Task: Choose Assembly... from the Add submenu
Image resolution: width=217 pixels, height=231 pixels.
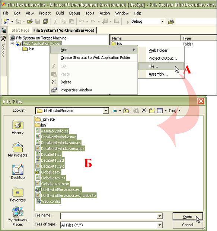Action: coord(161,74)
